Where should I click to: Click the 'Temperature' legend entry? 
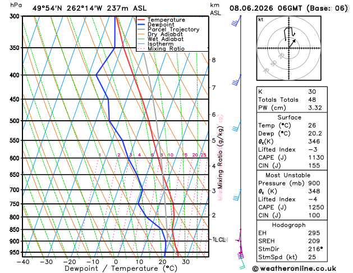pos(166,20)
